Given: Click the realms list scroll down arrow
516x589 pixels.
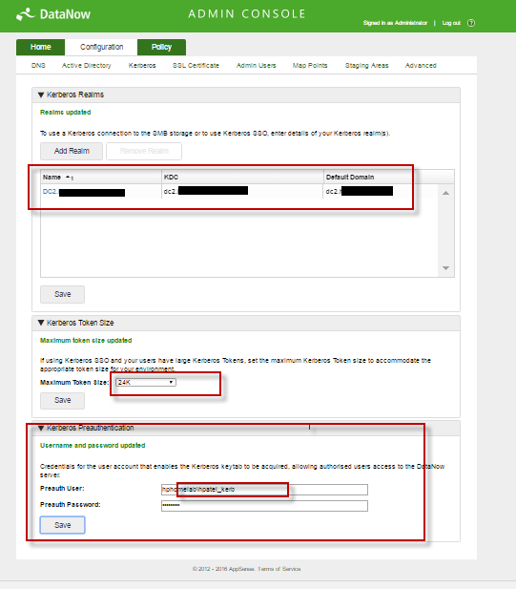Looking at the screenshot, I should click(x=445, y=268).
